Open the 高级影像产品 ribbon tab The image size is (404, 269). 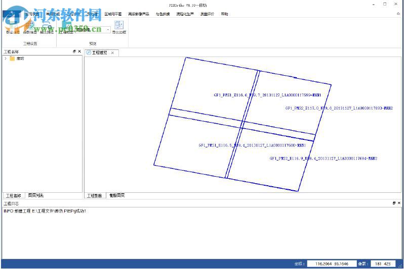coord(139,14)
